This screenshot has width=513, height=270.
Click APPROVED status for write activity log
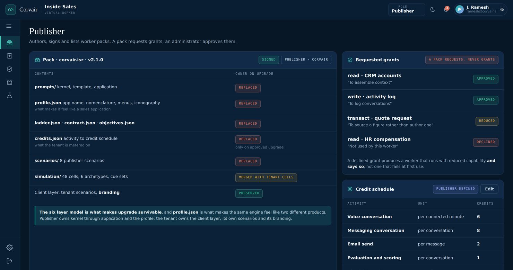point(486,100)
